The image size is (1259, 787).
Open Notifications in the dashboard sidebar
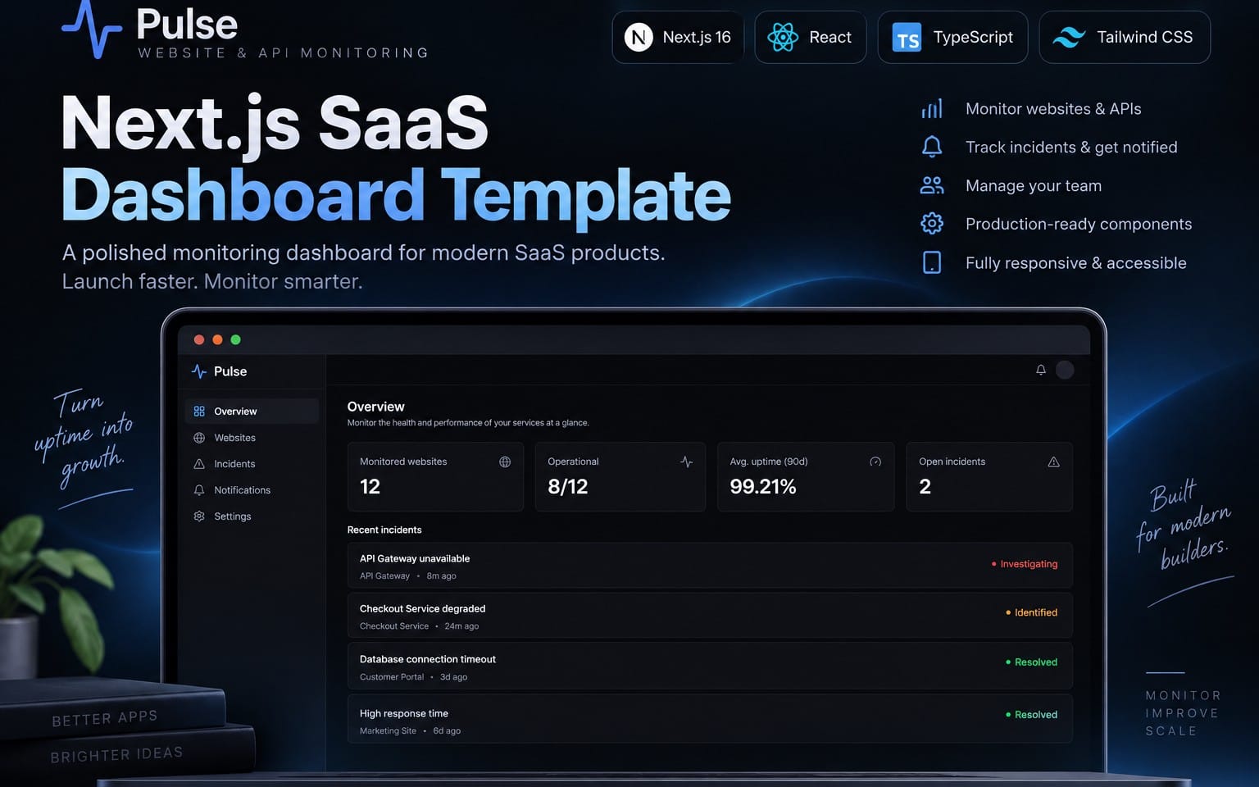(x=252, y=490)
